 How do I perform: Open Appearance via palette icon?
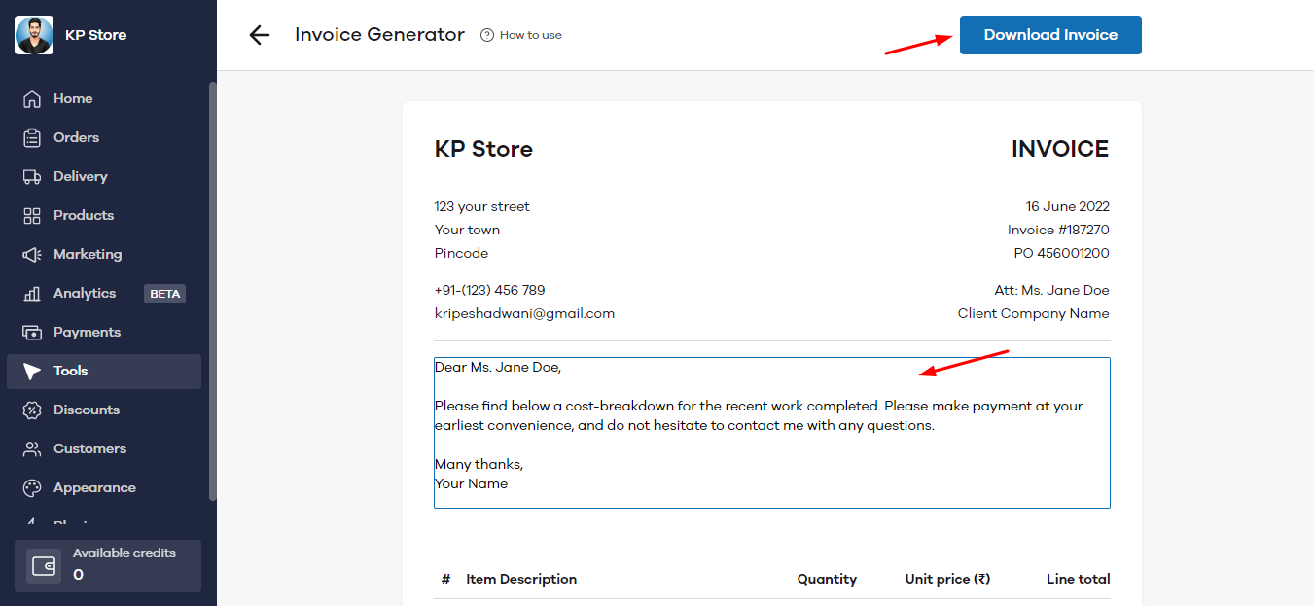click(32, 488)
